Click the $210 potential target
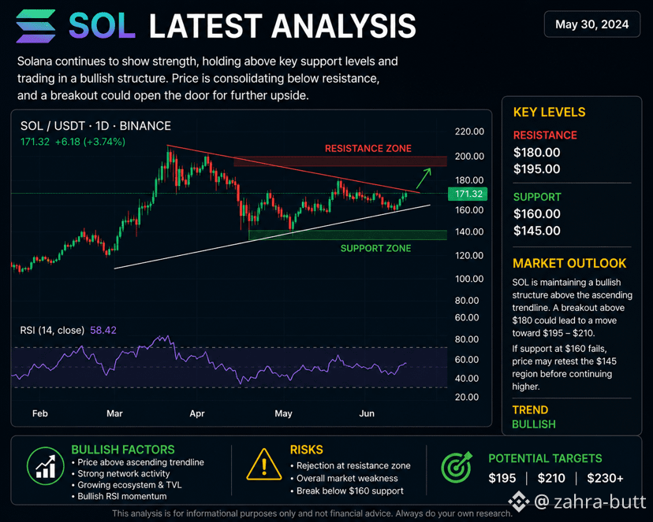 click(551, 479)
